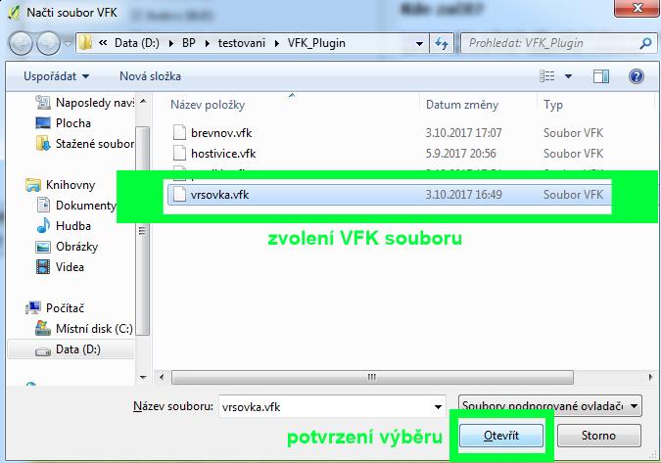661x463 pixels.
Task: Click the refresh button next to address bar
Action: point(442,43)
